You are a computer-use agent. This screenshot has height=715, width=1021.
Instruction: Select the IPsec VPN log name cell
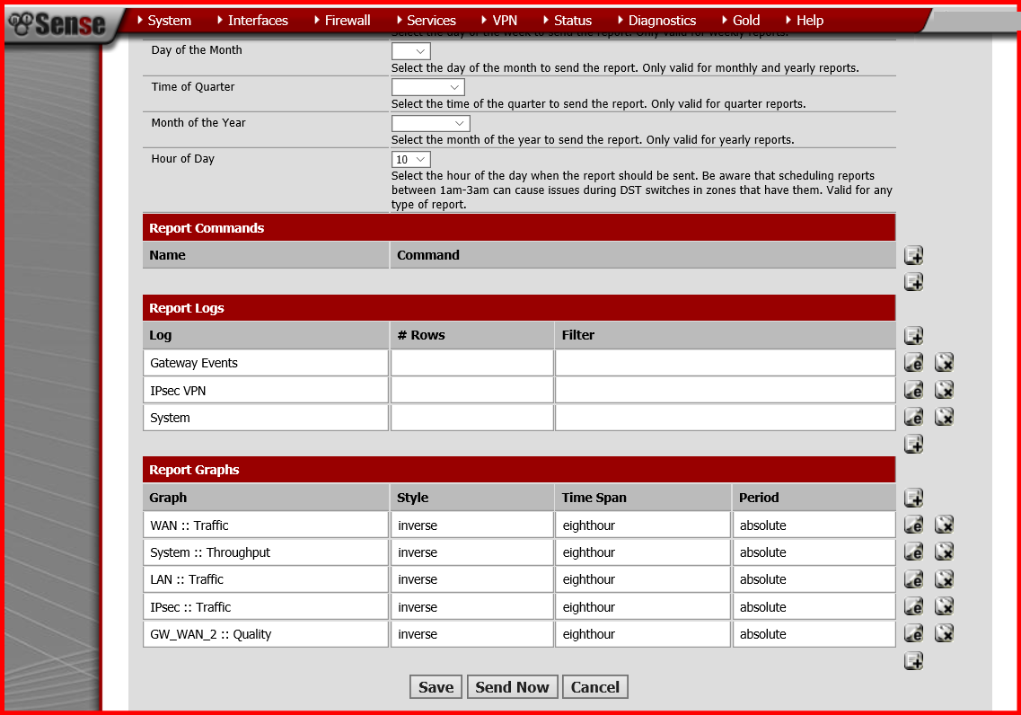click(x=266, y=390)
